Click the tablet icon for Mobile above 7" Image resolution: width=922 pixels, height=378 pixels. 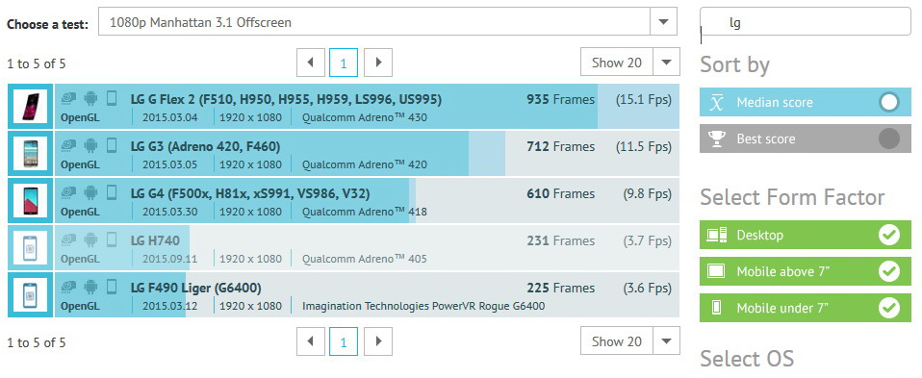[716, 271]
